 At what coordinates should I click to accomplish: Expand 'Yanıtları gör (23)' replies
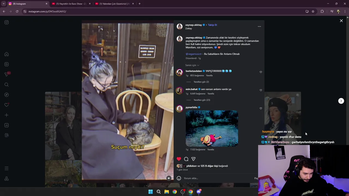click(x=202, y=100)
